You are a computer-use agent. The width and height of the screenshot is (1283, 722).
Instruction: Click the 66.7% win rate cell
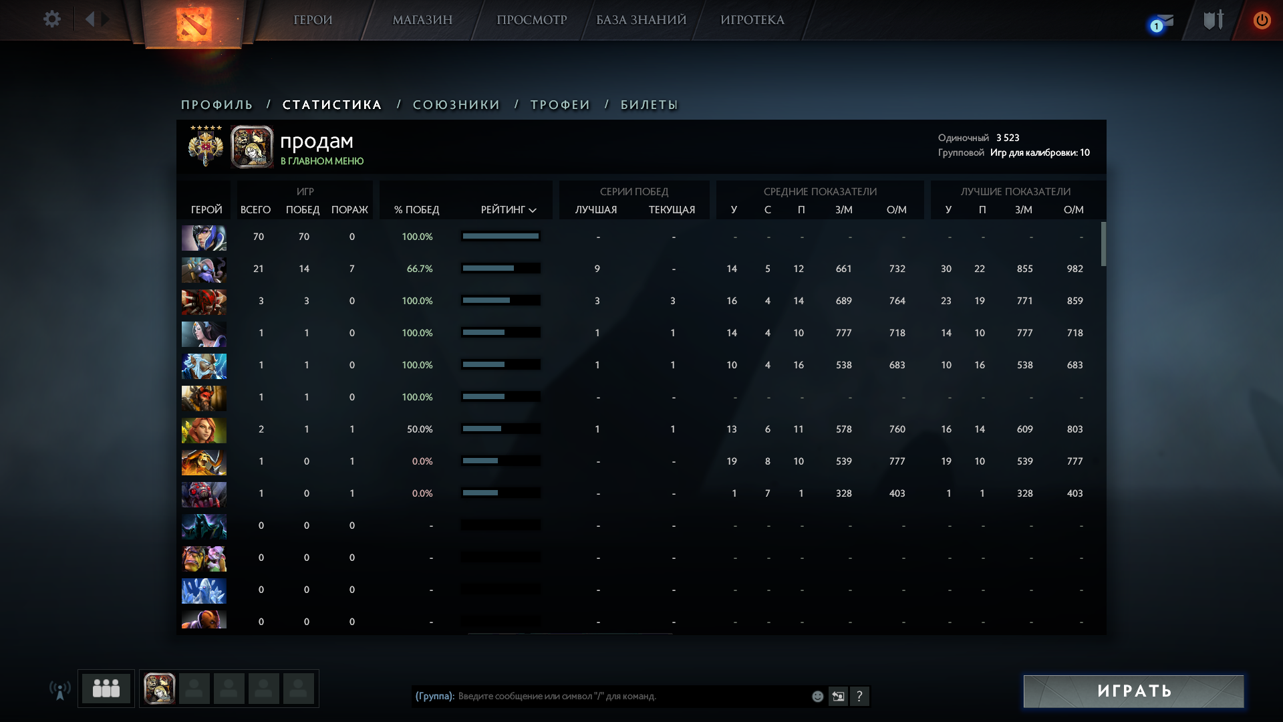(x=420, y=269)
